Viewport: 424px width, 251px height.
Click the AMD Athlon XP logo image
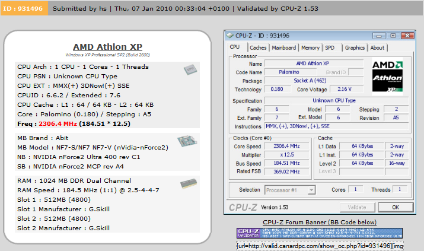click(x=387, y=77)
